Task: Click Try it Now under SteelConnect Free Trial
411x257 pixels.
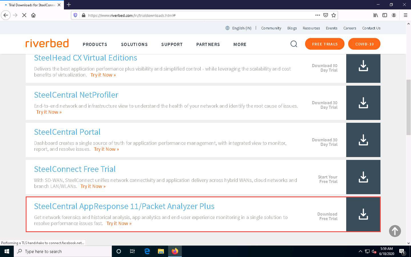Action: pos(93,186)
